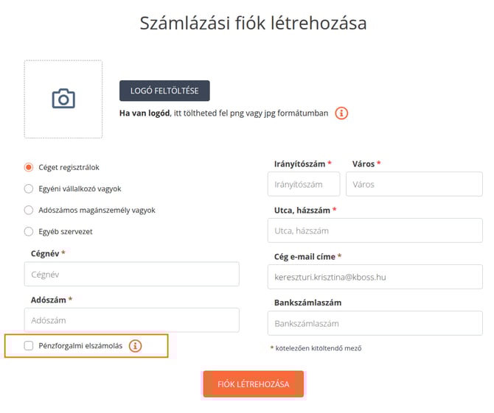Choose Adószámos magánszemély vagyok option
Viewport: 494px width, 413px height.
29,210
